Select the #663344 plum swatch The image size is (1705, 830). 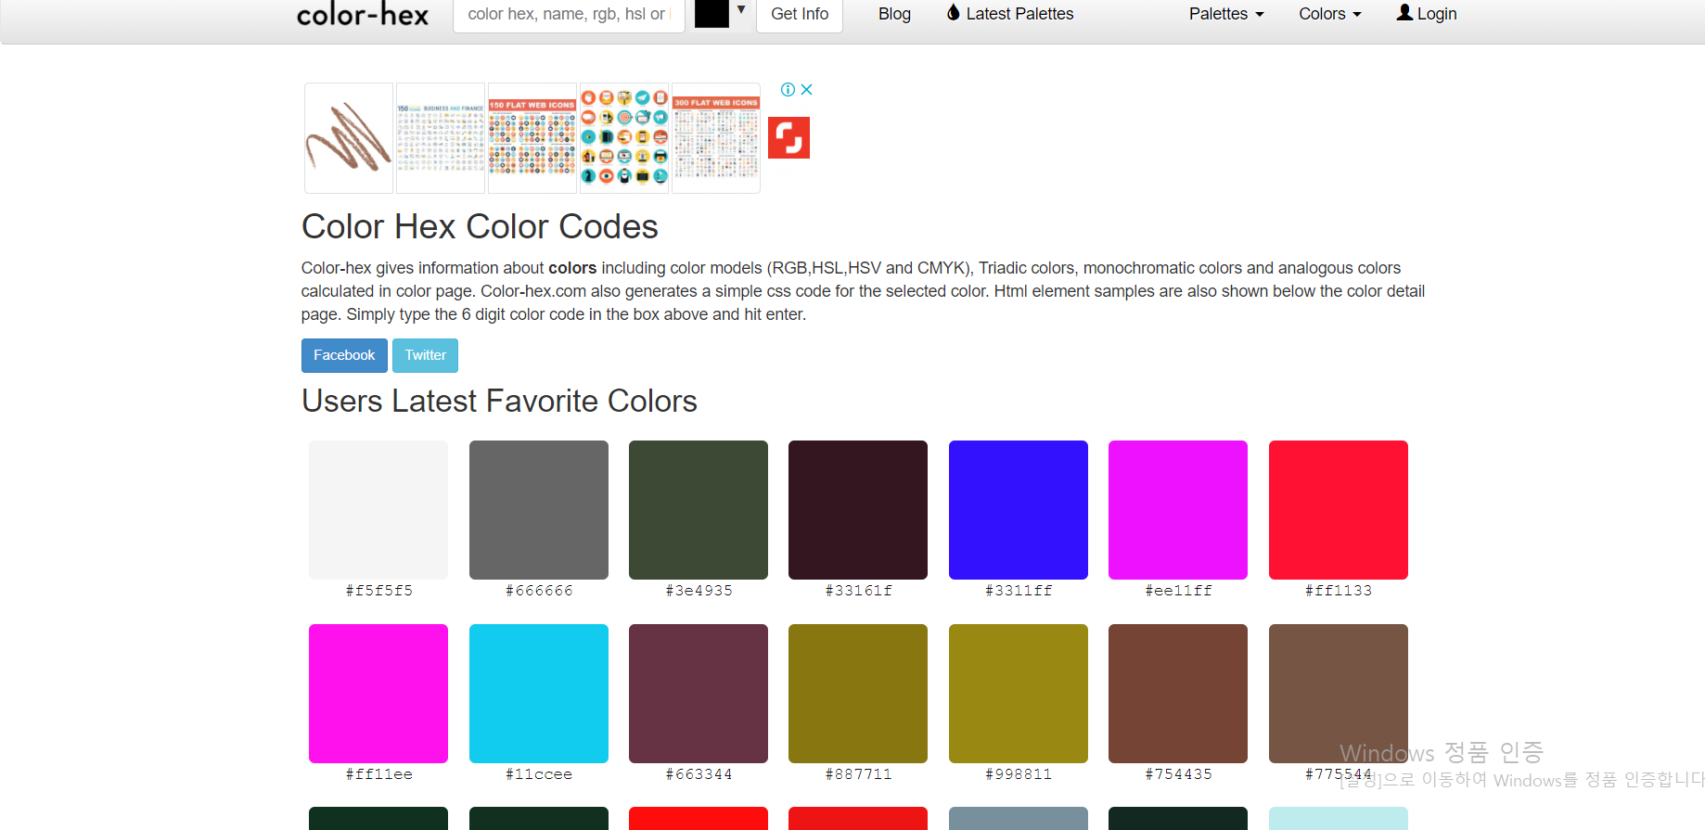699,694
